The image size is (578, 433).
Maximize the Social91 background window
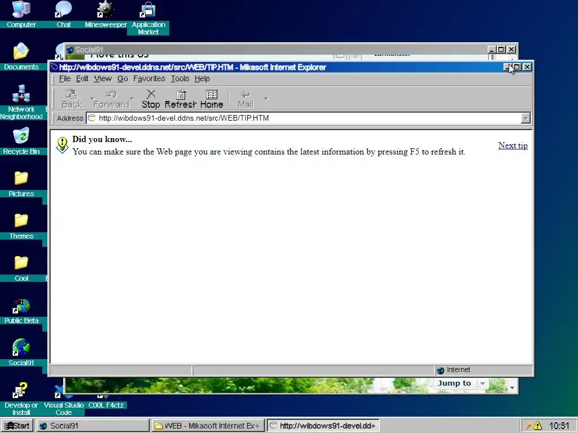(501, 50)
